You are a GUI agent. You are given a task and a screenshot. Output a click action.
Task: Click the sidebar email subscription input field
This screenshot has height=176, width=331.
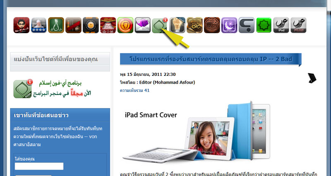[39, 166]
